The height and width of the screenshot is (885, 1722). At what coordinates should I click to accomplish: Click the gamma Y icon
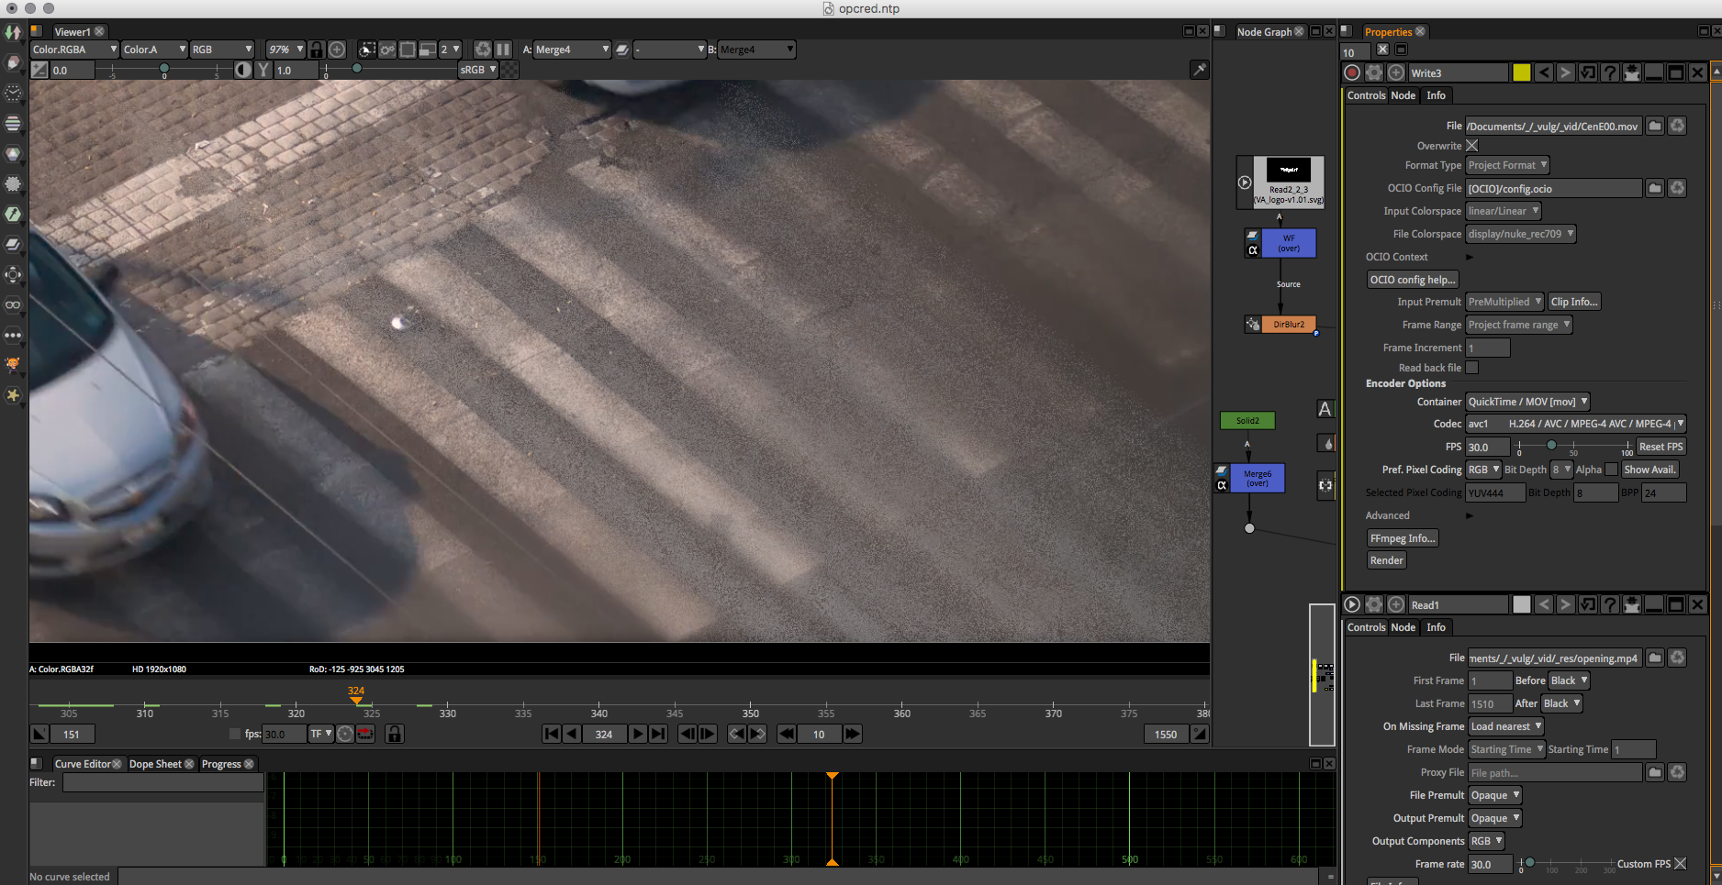[x=263, y=70]
